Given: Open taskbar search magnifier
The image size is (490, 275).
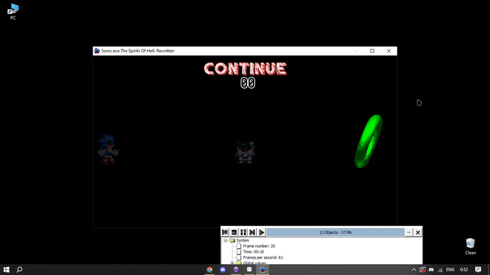Looking at the screenshot, I should [20, 270].
